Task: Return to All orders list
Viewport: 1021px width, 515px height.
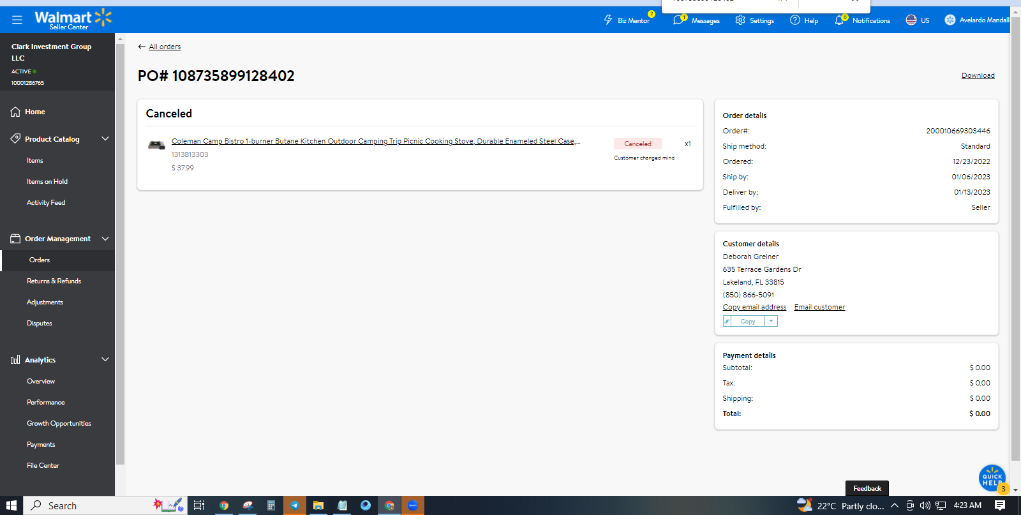Action: tap(165, 47)
